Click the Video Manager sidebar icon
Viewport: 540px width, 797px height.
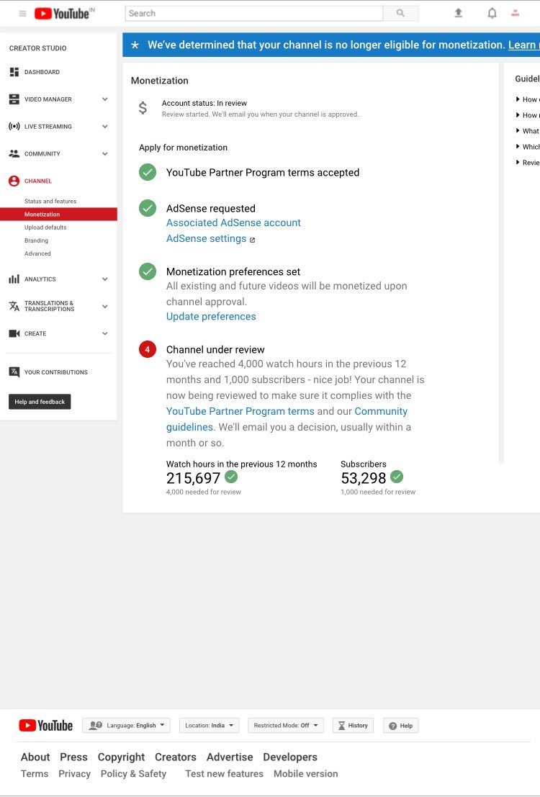(14, 99)
